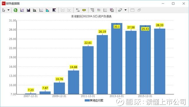Click the greyed add-axis icon
The width and height of the screenshot is (189, 107).
coord(63,10)
